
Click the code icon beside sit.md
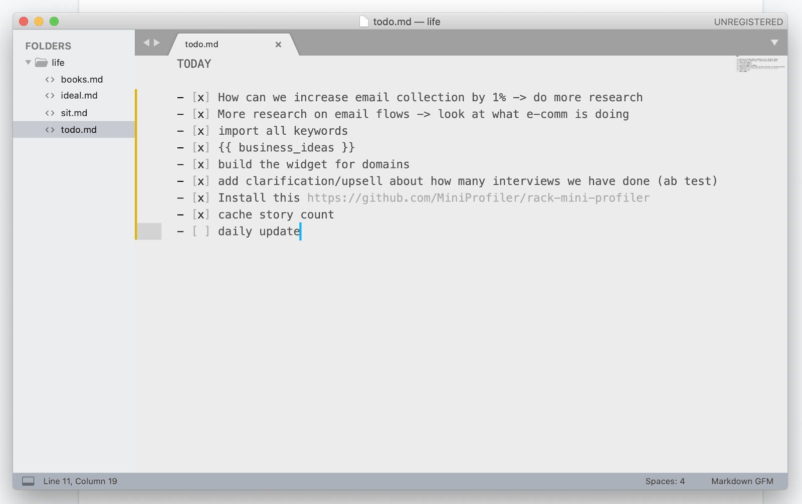click(50, 113)
